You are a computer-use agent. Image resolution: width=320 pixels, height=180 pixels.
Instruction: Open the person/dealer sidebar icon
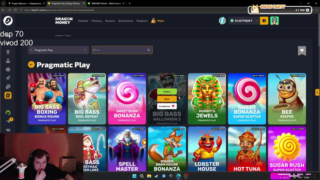pyautogui.click(x=8, y=61)
